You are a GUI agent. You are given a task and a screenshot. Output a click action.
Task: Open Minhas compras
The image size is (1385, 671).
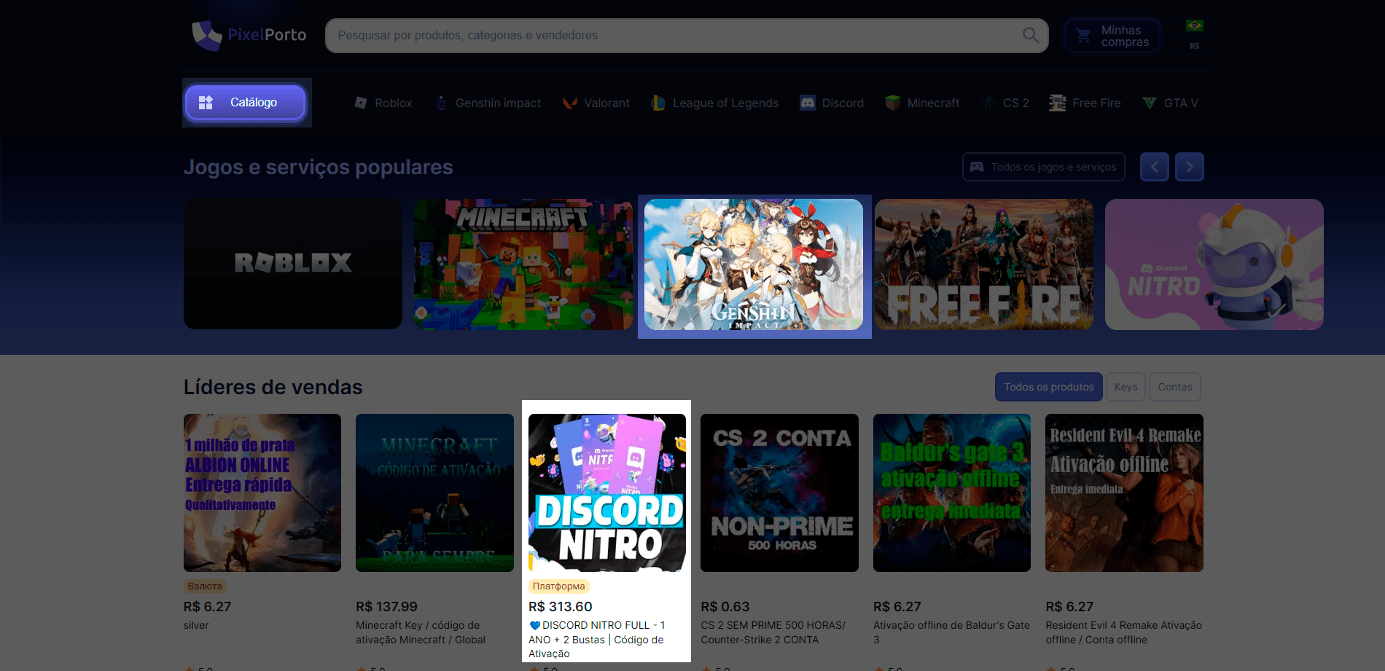(1112, 36)
